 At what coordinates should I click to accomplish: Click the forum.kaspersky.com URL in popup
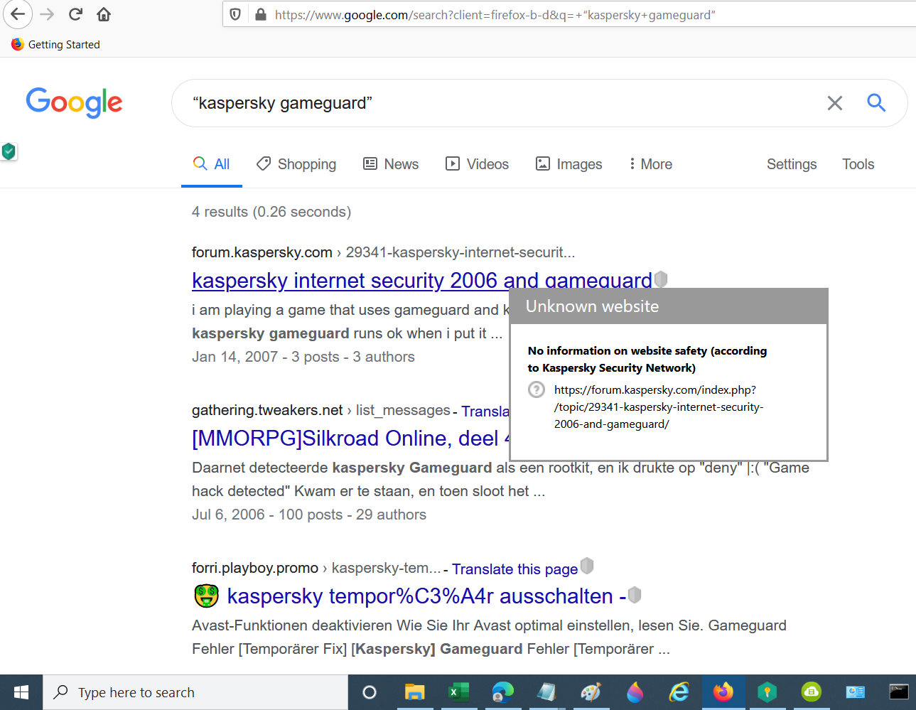(x=659, y=407)
